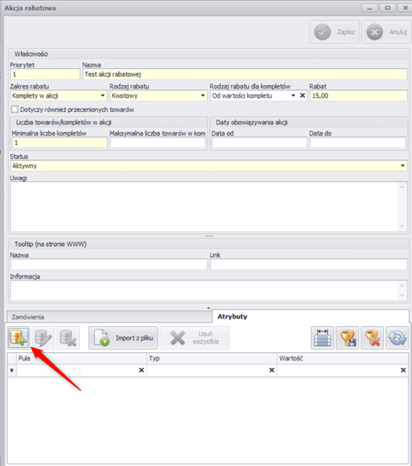Clear the Rodzaj rabatu dla kompletów selection
This screenshot has width=412, height=466.
coord(302,95)
